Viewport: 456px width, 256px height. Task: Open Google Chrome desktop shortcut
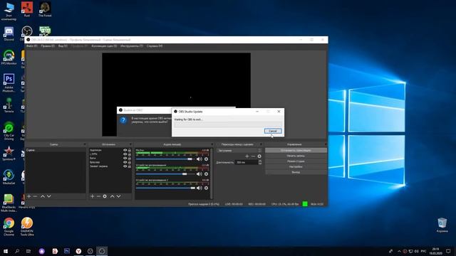(x=9, y=226)
